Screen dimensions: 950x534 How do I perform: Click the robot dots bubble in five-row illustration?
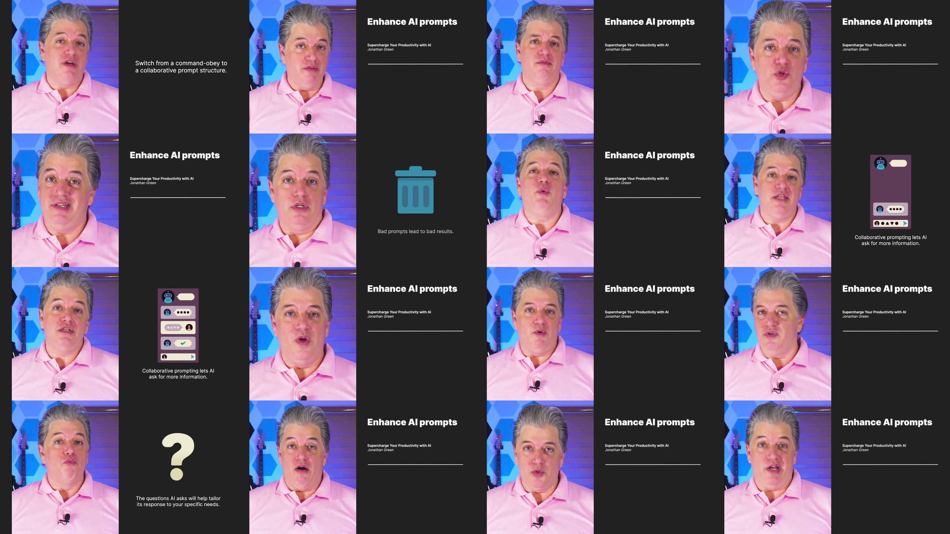[183, 312]
